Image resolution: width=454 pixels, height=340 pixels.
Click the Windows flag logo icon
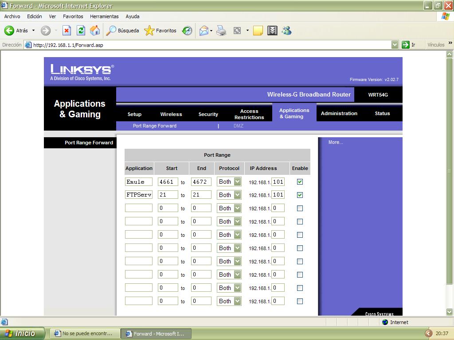445,16
